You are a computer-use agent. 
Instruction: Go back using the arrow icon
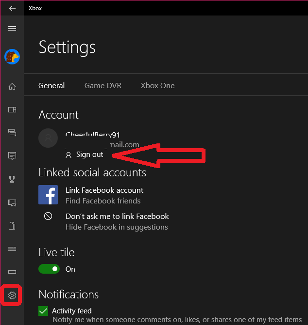point(12,8)
